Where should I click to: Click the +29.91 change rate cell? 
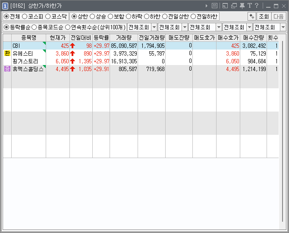tap(101, 69)
